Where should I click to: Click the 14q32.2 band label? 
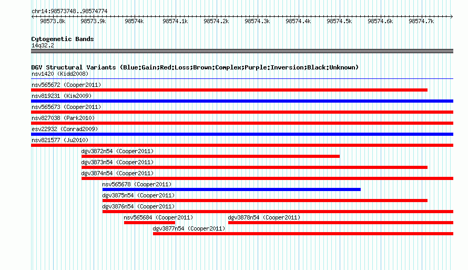point(43,45)
